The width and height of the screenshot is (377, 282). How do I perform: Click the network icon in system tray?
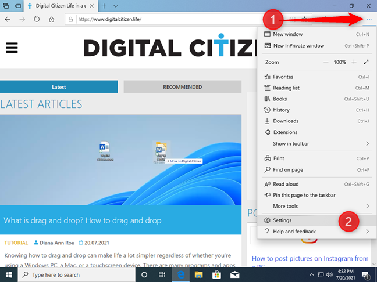pyautogui.click(x=321, y=275)
